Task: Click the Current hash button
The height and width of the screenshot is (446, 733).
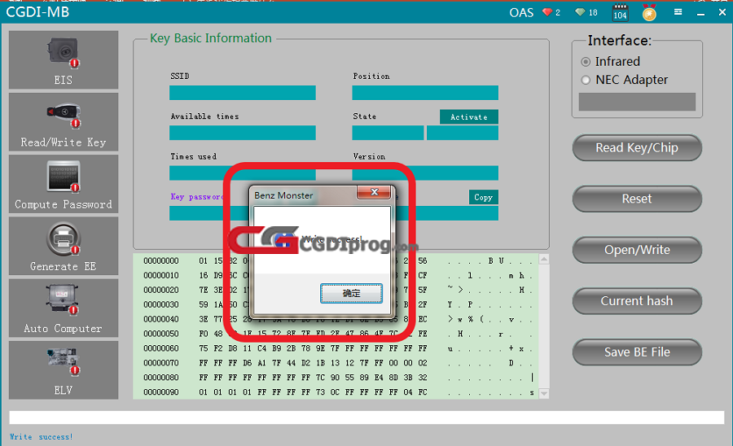Action: pyautogui.click(x=637, y=301)
